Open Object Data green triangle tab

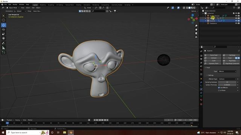coord(201,96)
